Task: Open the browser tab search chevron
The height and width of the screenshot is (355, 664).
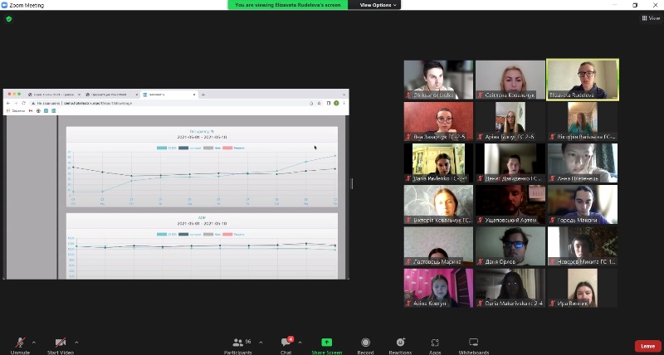Action: pyautogui.click(x=344, y=95)
